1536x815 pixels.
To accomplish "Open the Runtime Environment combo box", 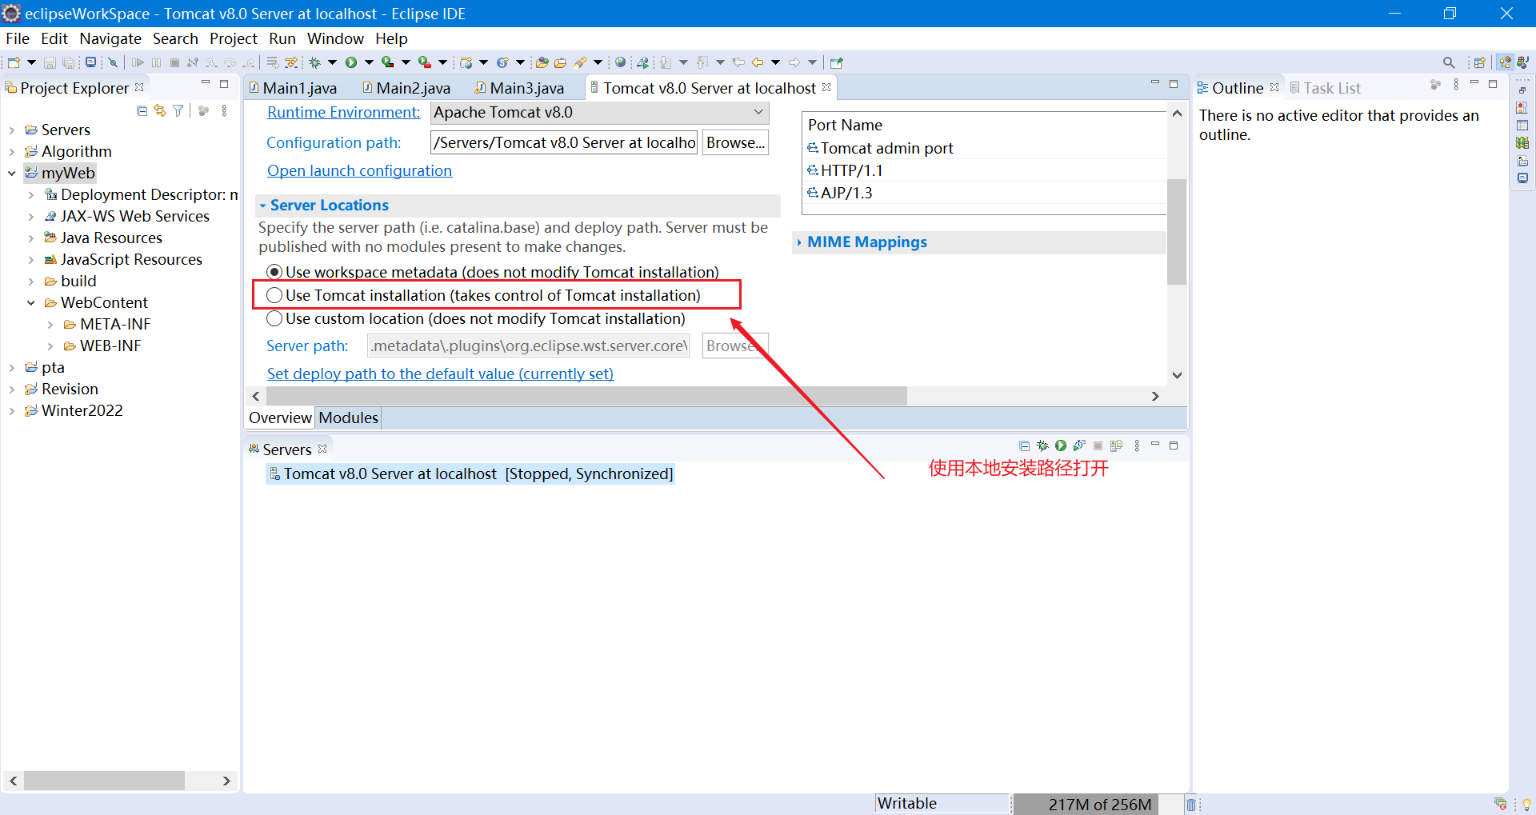I will pos(600,113).
